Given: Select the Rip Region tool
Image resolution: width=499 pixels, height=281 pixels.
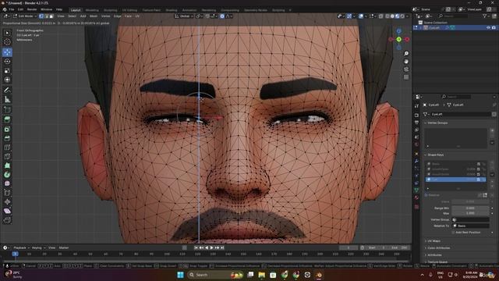Looking at the screenshot, I should (7, 220).
